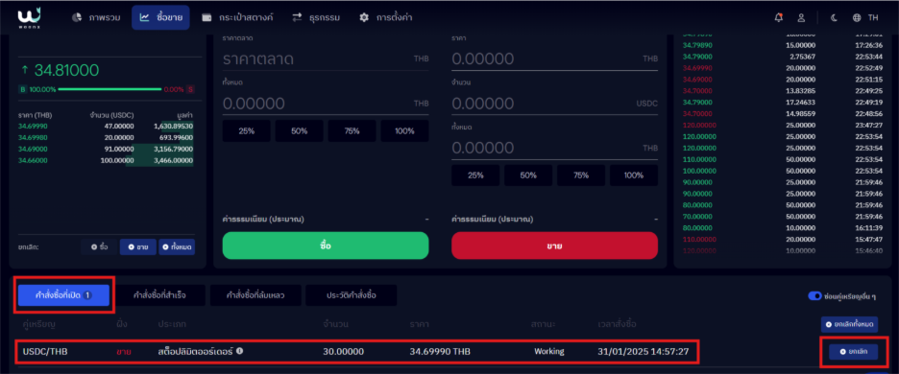Click the notification bell icon
The image size is (899, 374).
778,17
